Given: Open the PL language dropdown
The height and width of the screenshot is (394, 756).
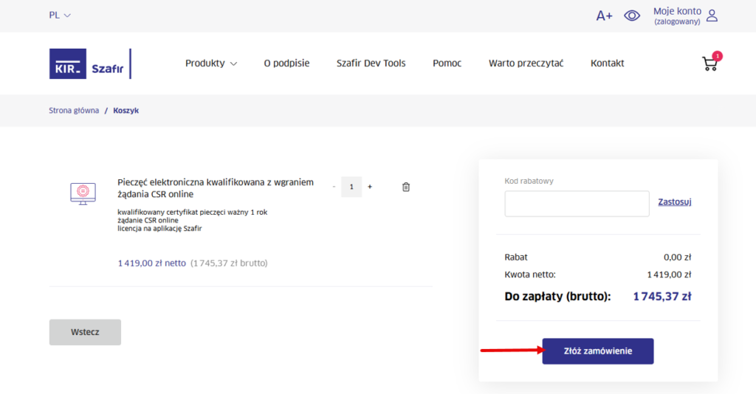Looking at the screenshot, I should pos(60,15).
